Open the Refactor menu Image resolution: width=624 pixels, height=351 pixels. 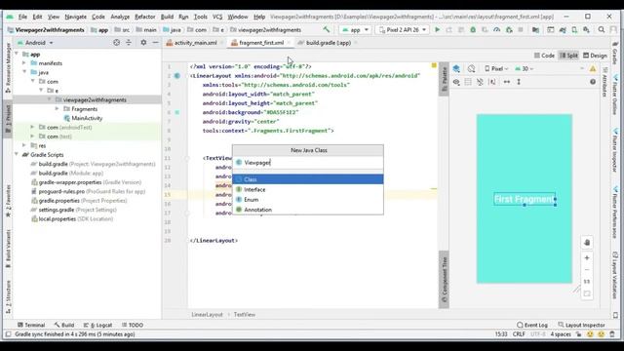click(145, 17)
